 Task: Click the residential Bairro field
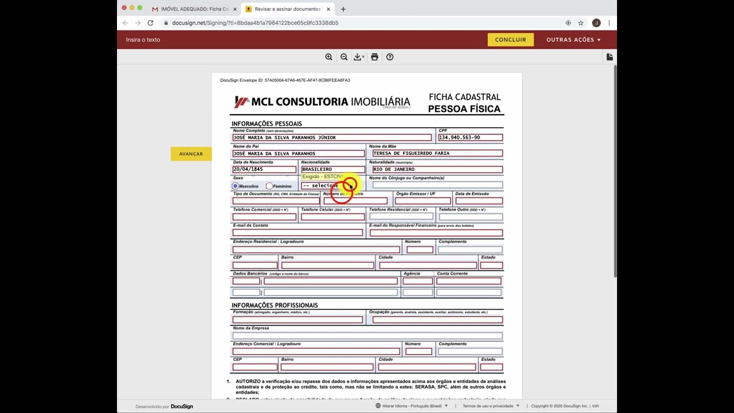pyautogui.click(x=327, y=265)
